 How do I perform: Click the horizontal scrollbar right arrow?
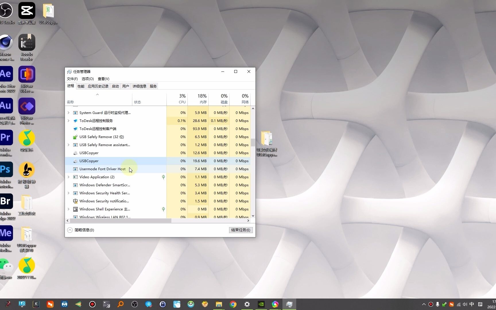click(248, 221)
